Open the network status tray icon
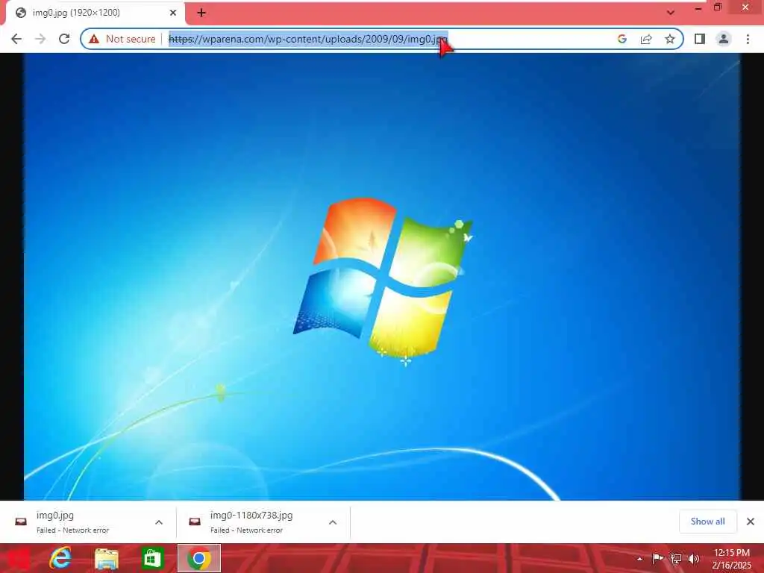The height and width of the screenshot is (573, 764). coord(675,558)
